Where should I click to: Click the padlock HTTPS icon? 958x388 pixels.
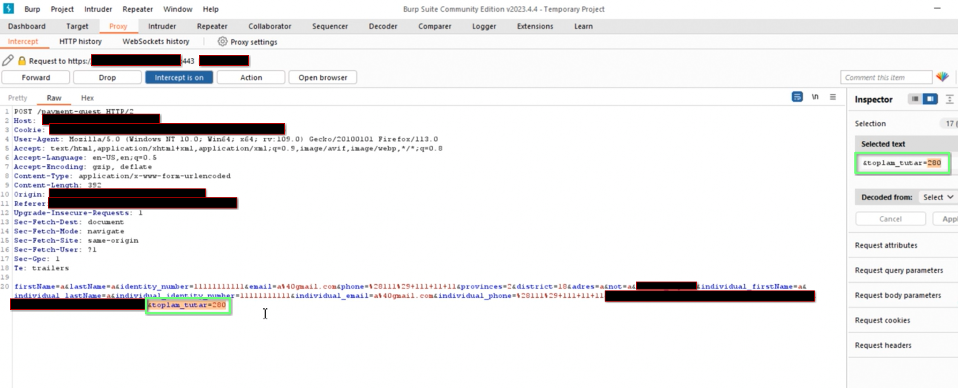[x=21, y=61]
